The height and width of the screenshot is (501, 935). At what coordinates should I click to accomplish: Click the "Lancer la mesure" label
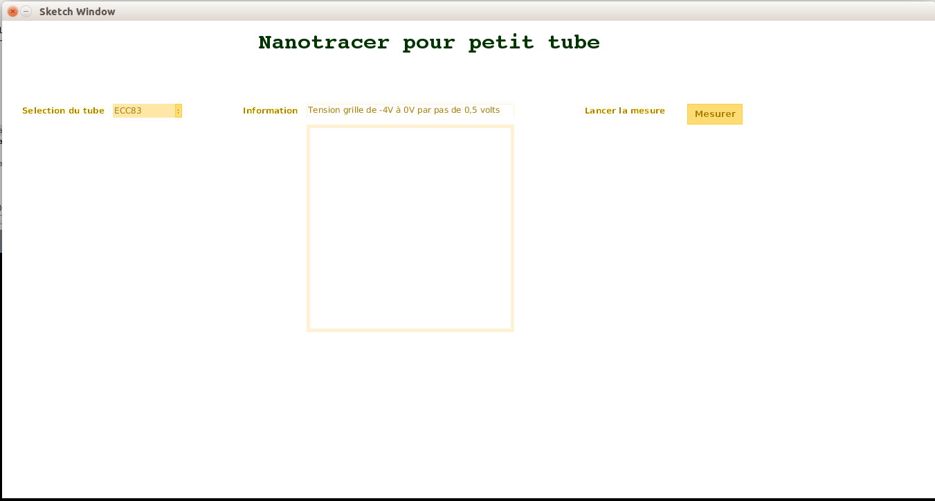tap(624, 111)
